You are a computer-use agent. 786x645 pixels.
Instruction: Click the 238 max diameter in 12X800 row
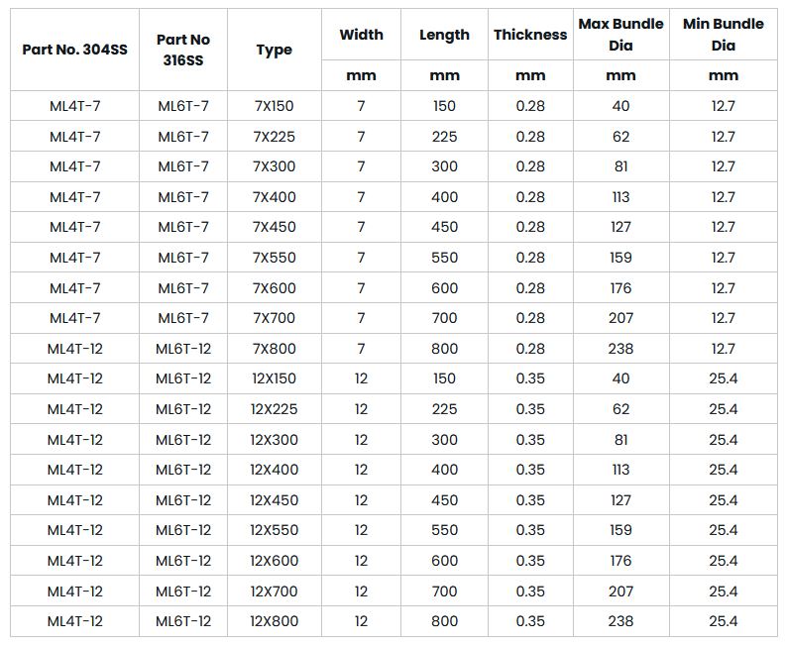tap(620, 621)
